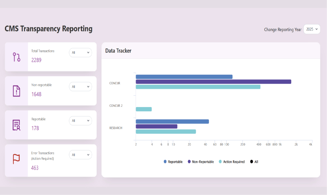
Task: Toggle Non-Reportable series in chart legend
Action: coord(201,162)
